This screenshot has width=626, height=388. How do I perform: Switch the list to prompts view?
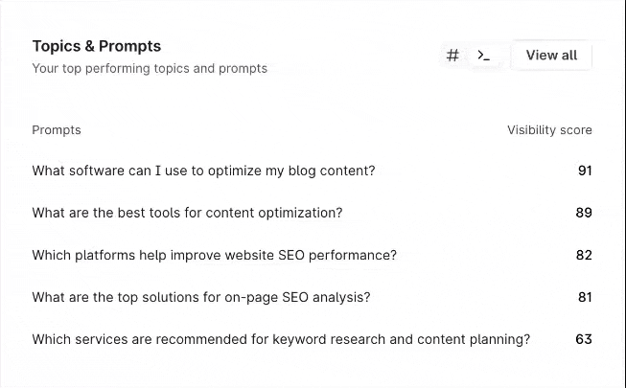click(484, 56)
